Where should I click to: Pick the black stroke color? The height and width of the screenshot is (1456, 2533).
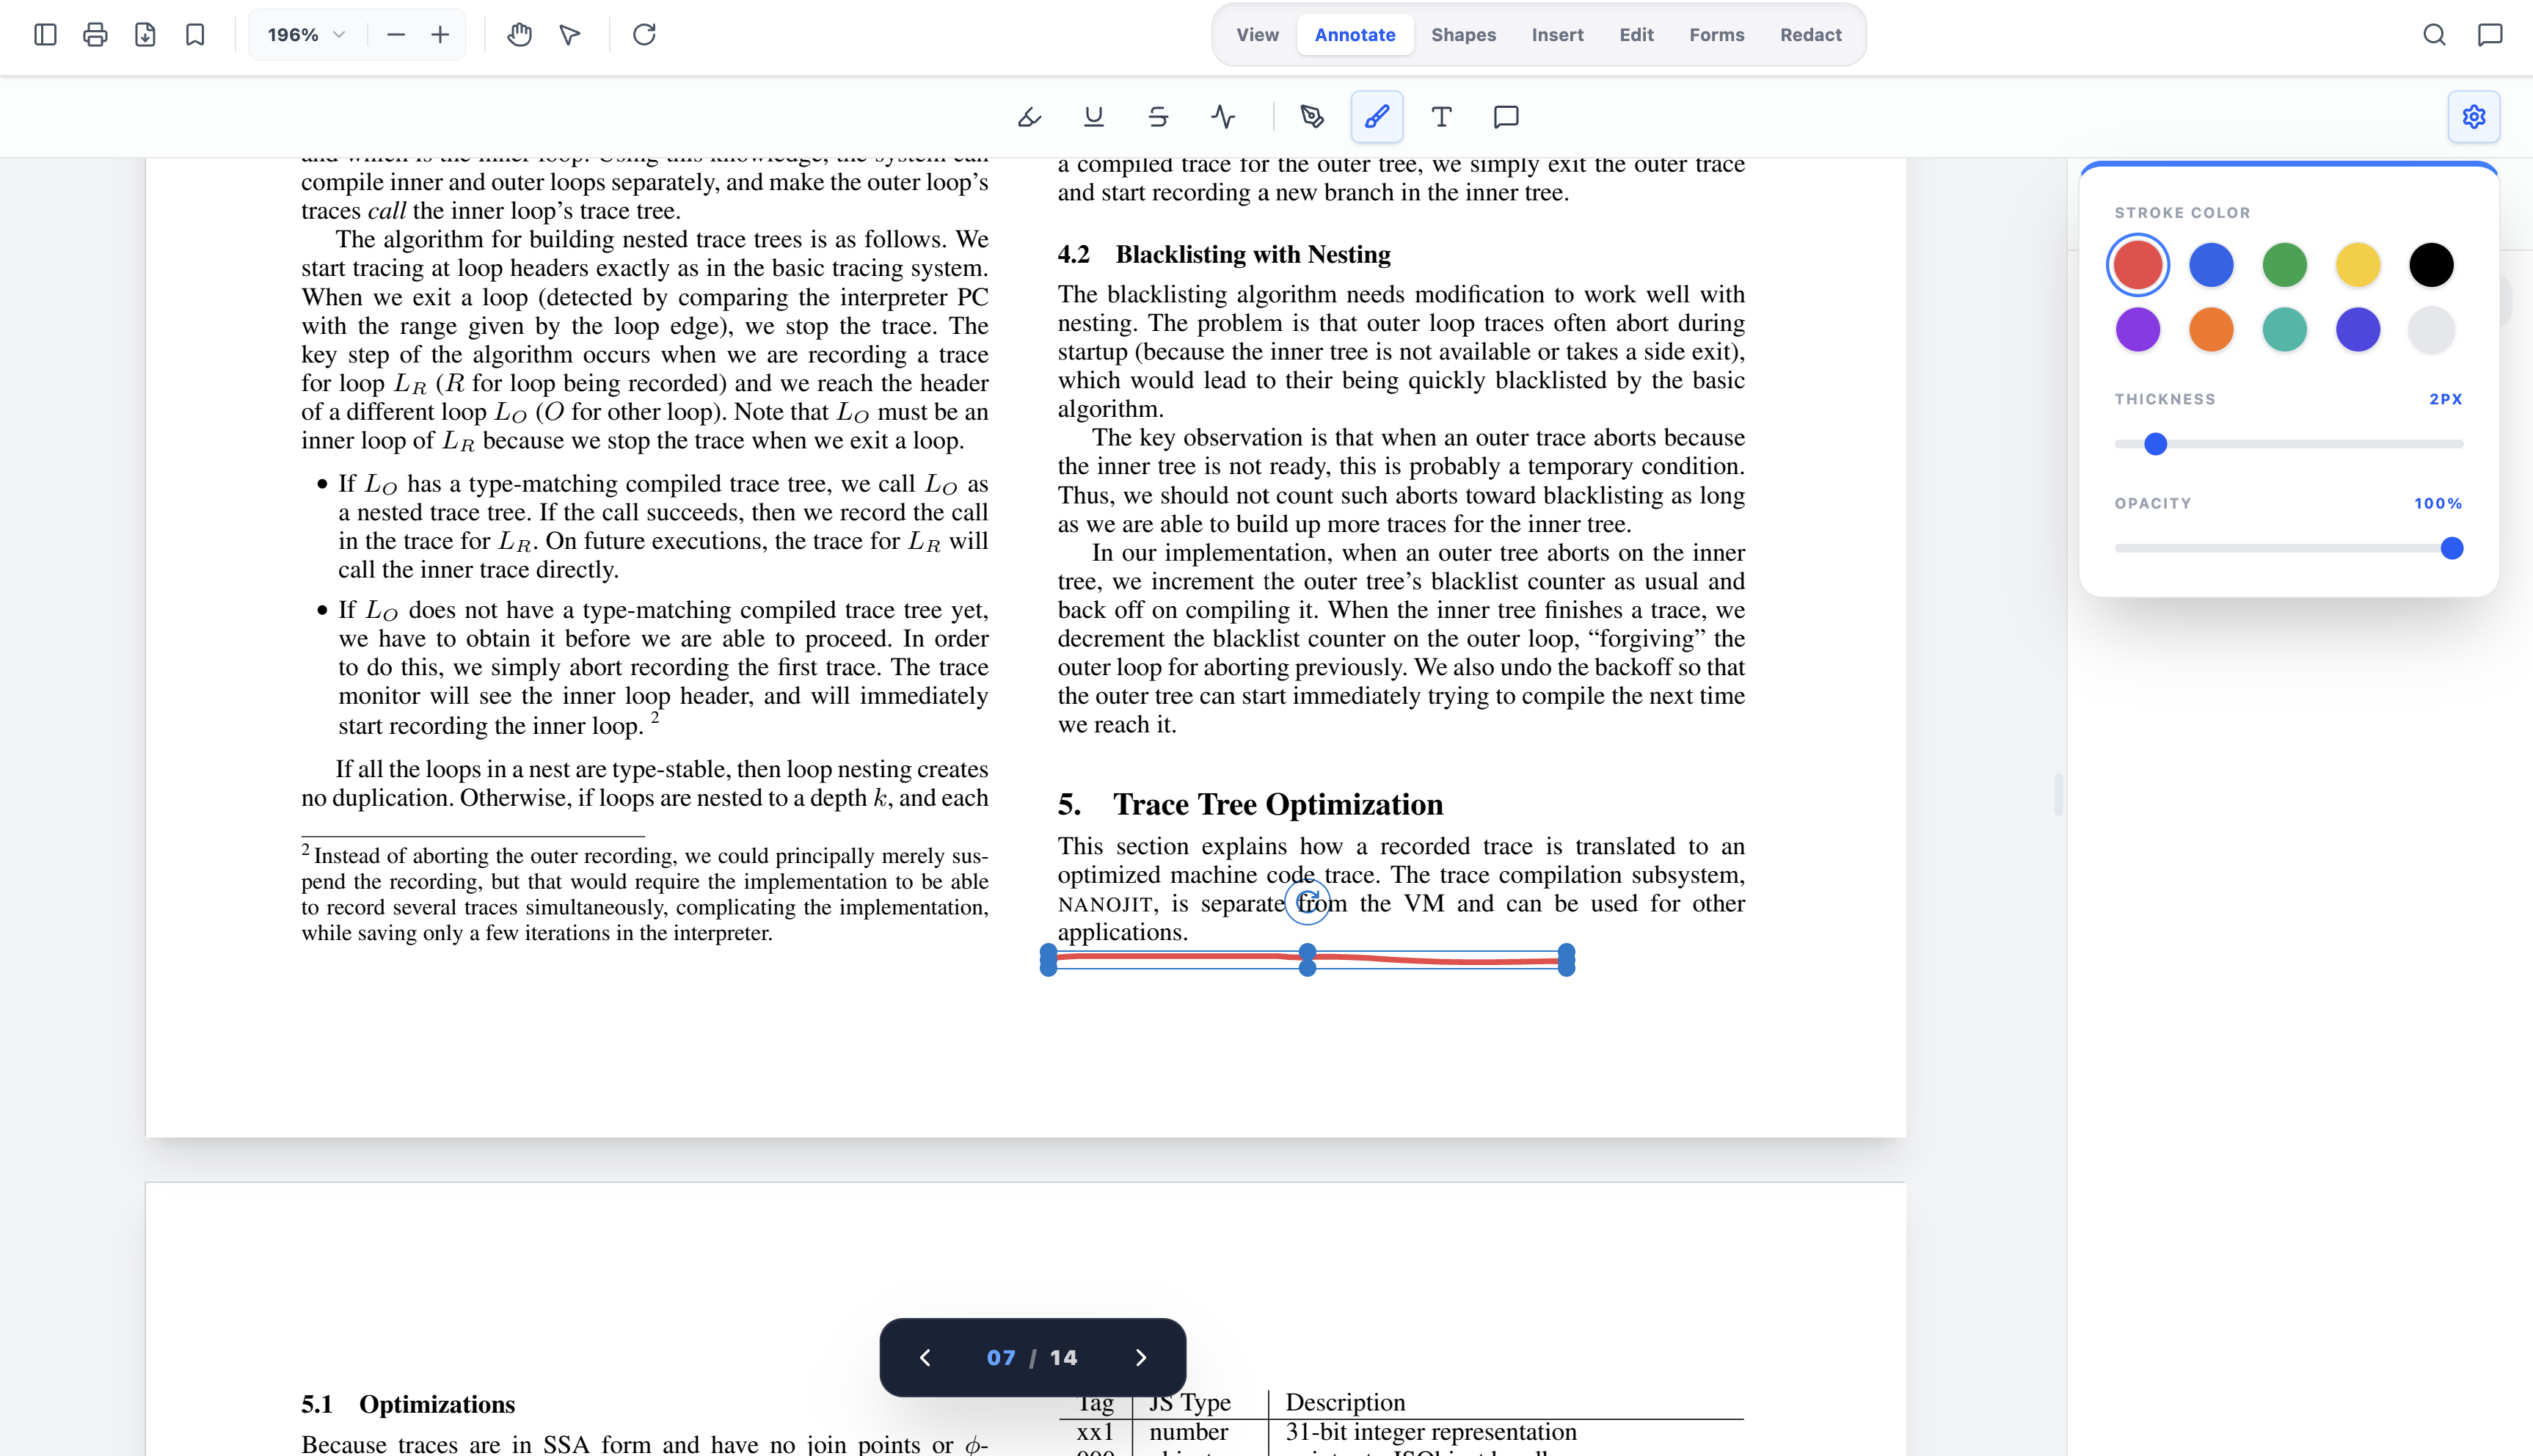[2431, 265]
